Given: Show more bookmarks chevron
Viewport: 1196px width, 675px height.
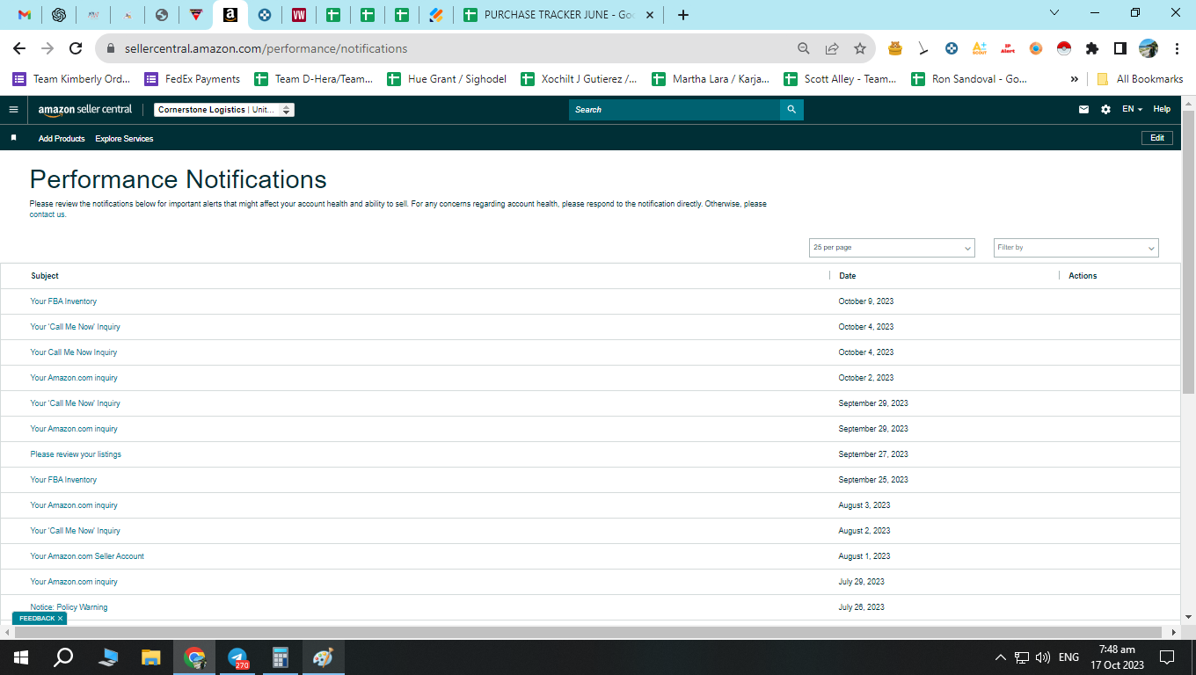Looking at the screenshot, I should (1075, 79).
